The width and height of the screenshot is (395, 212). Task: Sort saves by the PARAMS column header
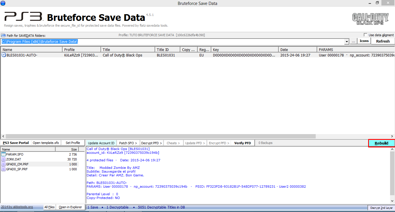pos(356,50)
